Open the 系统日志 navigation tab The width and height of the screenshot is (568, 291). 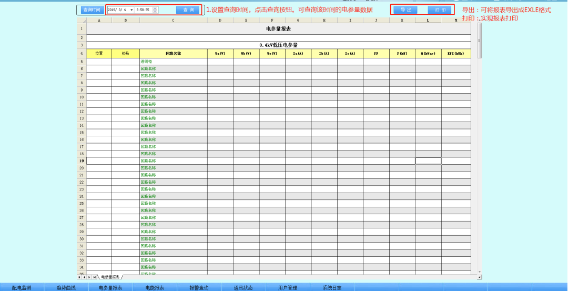(332, 287)
